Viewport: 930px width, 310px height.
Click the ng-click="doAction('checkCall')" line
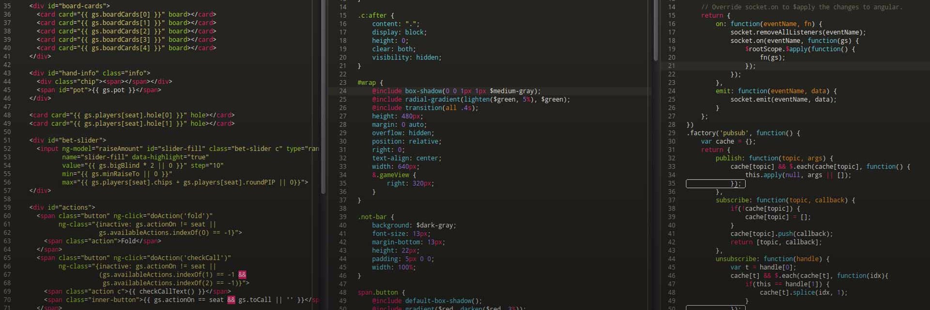(134, 258)
